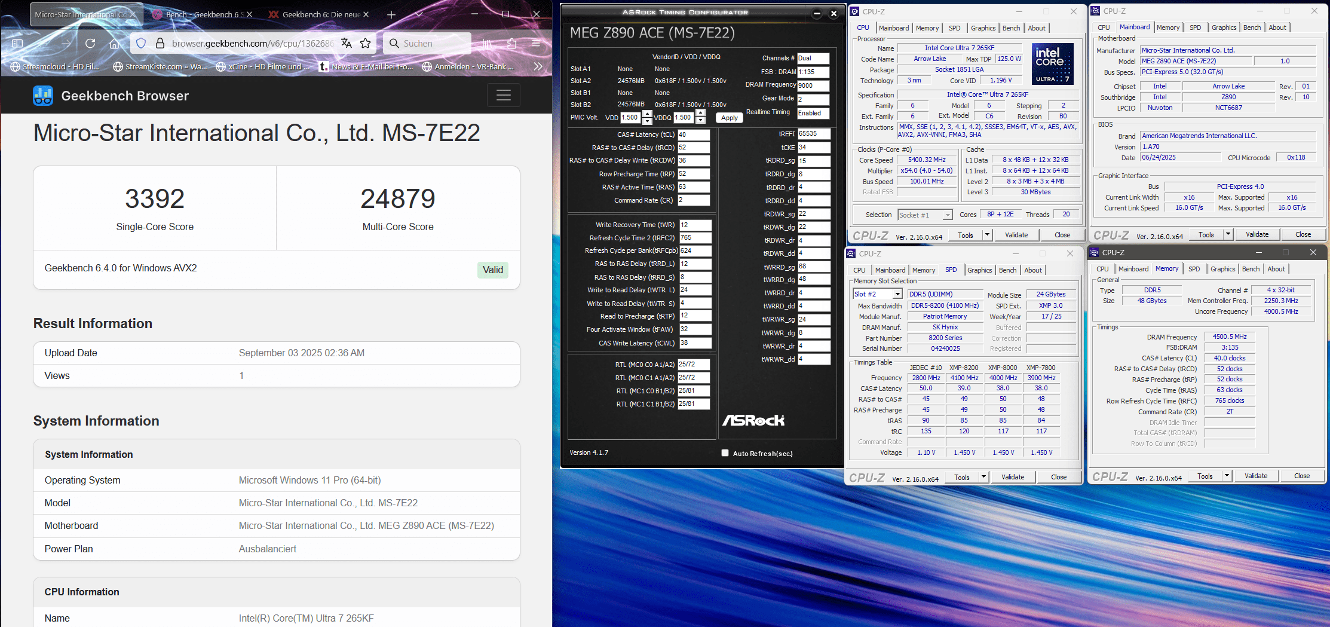
Task: Expand Tools dropdown arrow in the CPU-Z SPD window
Action: [x=983, y=477]
